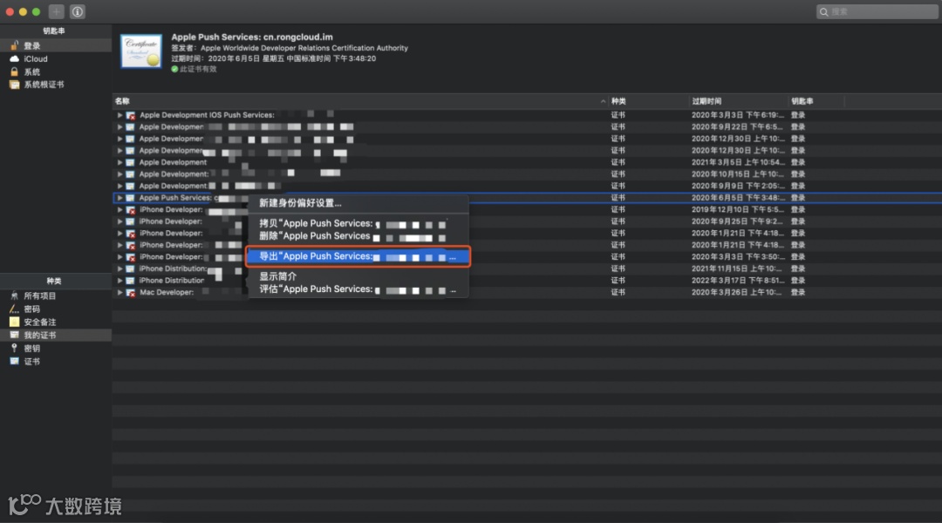Image resolution: width=942 pixels, height=523 pixels.
Task: Click the certificate icon of the Mac Developer row
Action: click(130, 292)
